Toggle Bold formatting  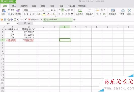[25, 14]
